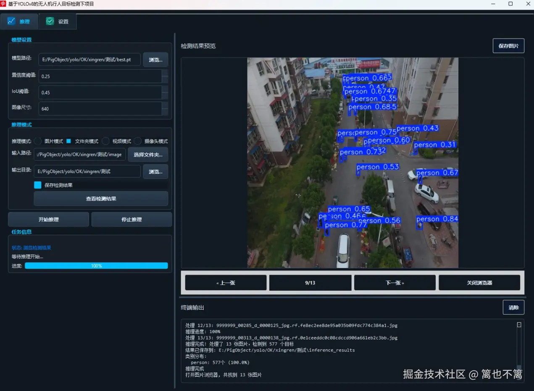Click 查看检测结果 to view detection results

(x=100, y=198)
